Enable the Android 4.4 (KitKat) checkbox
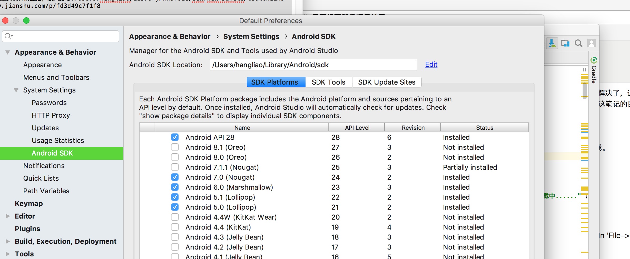 pyautogui.click(x=175, y=227)
